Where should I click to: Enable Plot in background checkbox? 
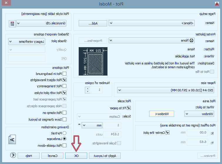[65, 74]
